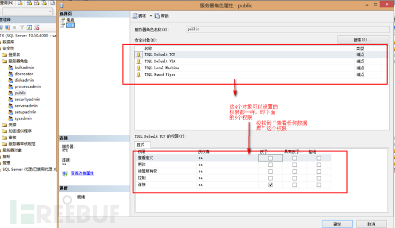This screenshot has height=228, width=395.
Task: Open the dropdown arrow next to 脚本
Action: [151, 16]
